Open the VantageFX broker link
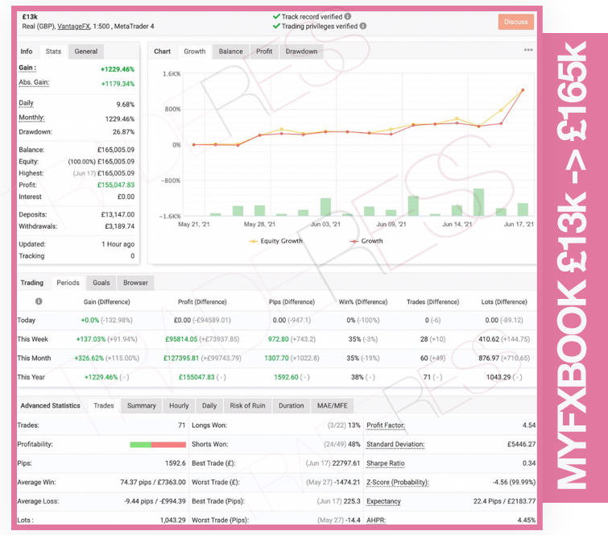Viewport: 608px width, 535px height. click(x=73, y=27)
